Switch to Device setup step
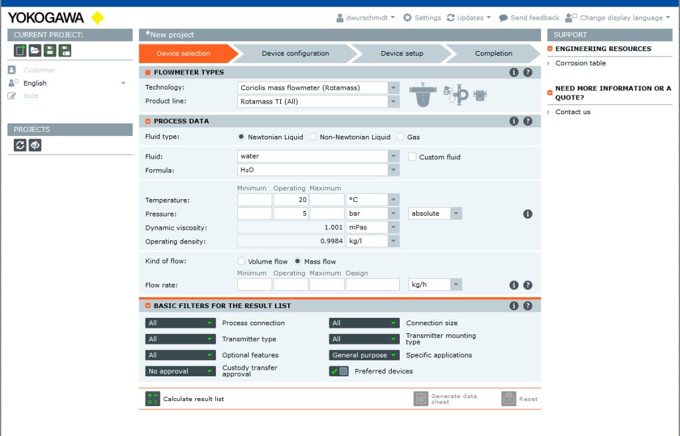The width and height of the screenshot is (680, 436). tap(402, 53)
